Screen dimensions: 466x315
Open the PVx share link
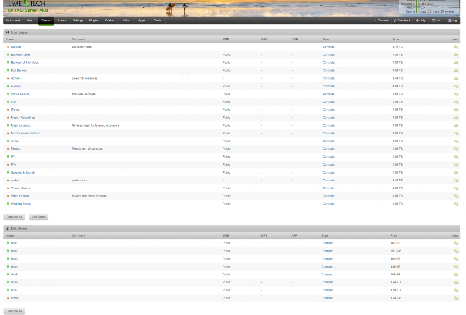tap(14, 165)
